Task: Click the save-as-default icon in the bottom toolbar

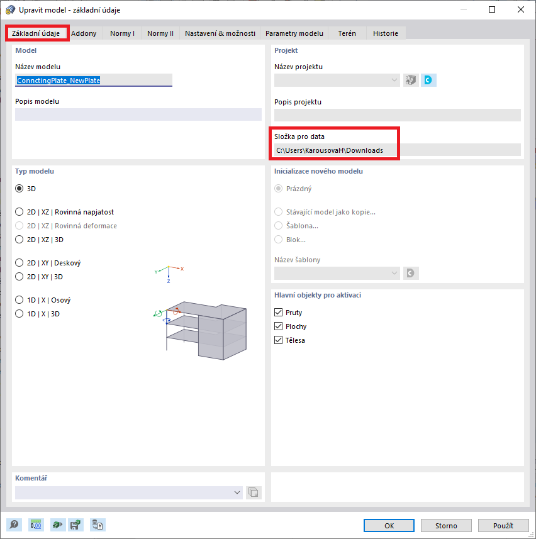Action: click(75, 525)
